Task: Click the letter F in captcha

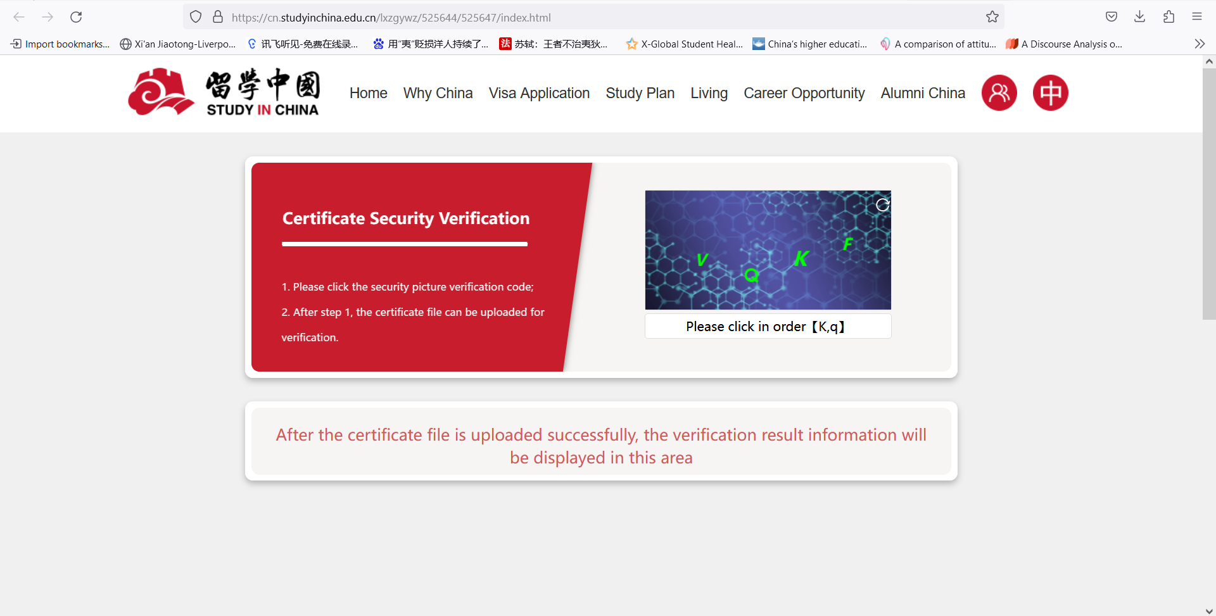Action: coord(848,244)
